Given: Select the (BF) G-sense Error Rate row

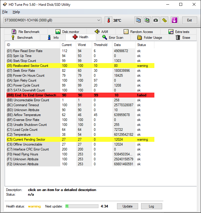Looking at the screenshot, I should coord(80,120).
